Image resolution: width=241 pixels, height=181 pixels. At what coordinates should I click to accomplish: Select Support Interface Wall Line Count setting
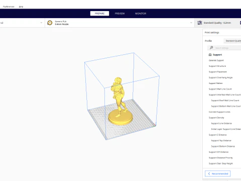[x=225, y=95]
